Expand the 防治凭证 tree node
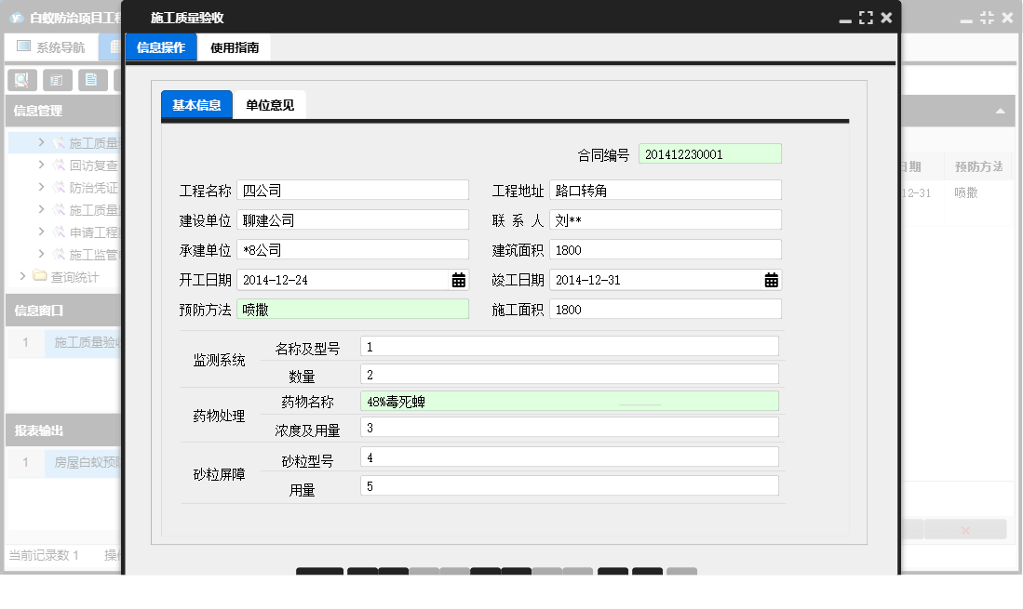Screen dimensions: 1023x609 (41, 187)
